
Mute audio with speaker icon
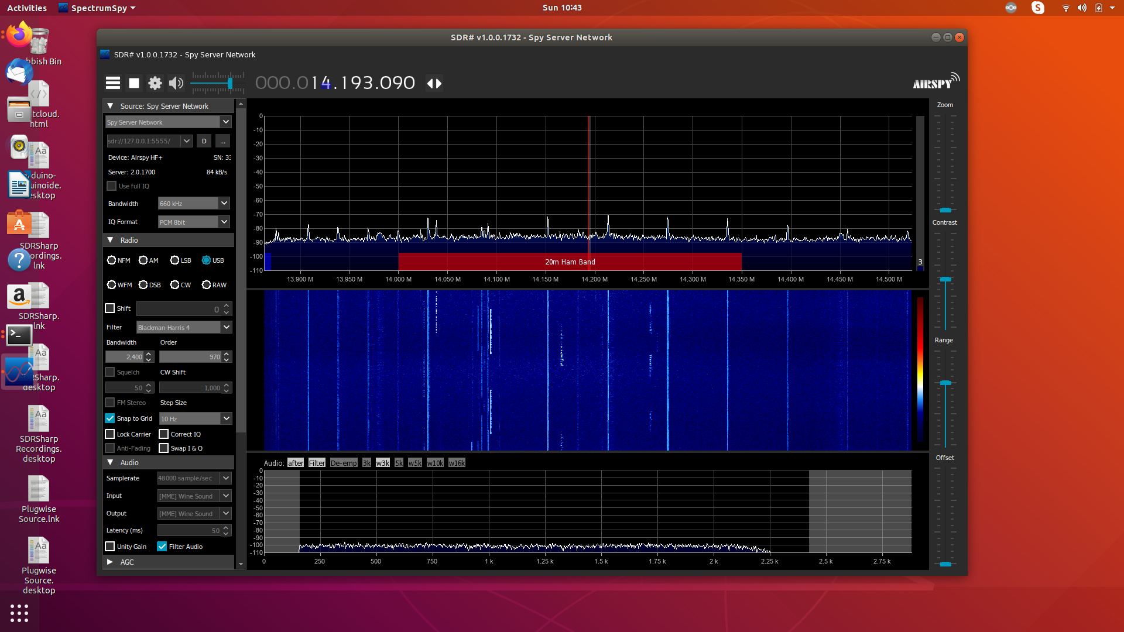[176, 83]
